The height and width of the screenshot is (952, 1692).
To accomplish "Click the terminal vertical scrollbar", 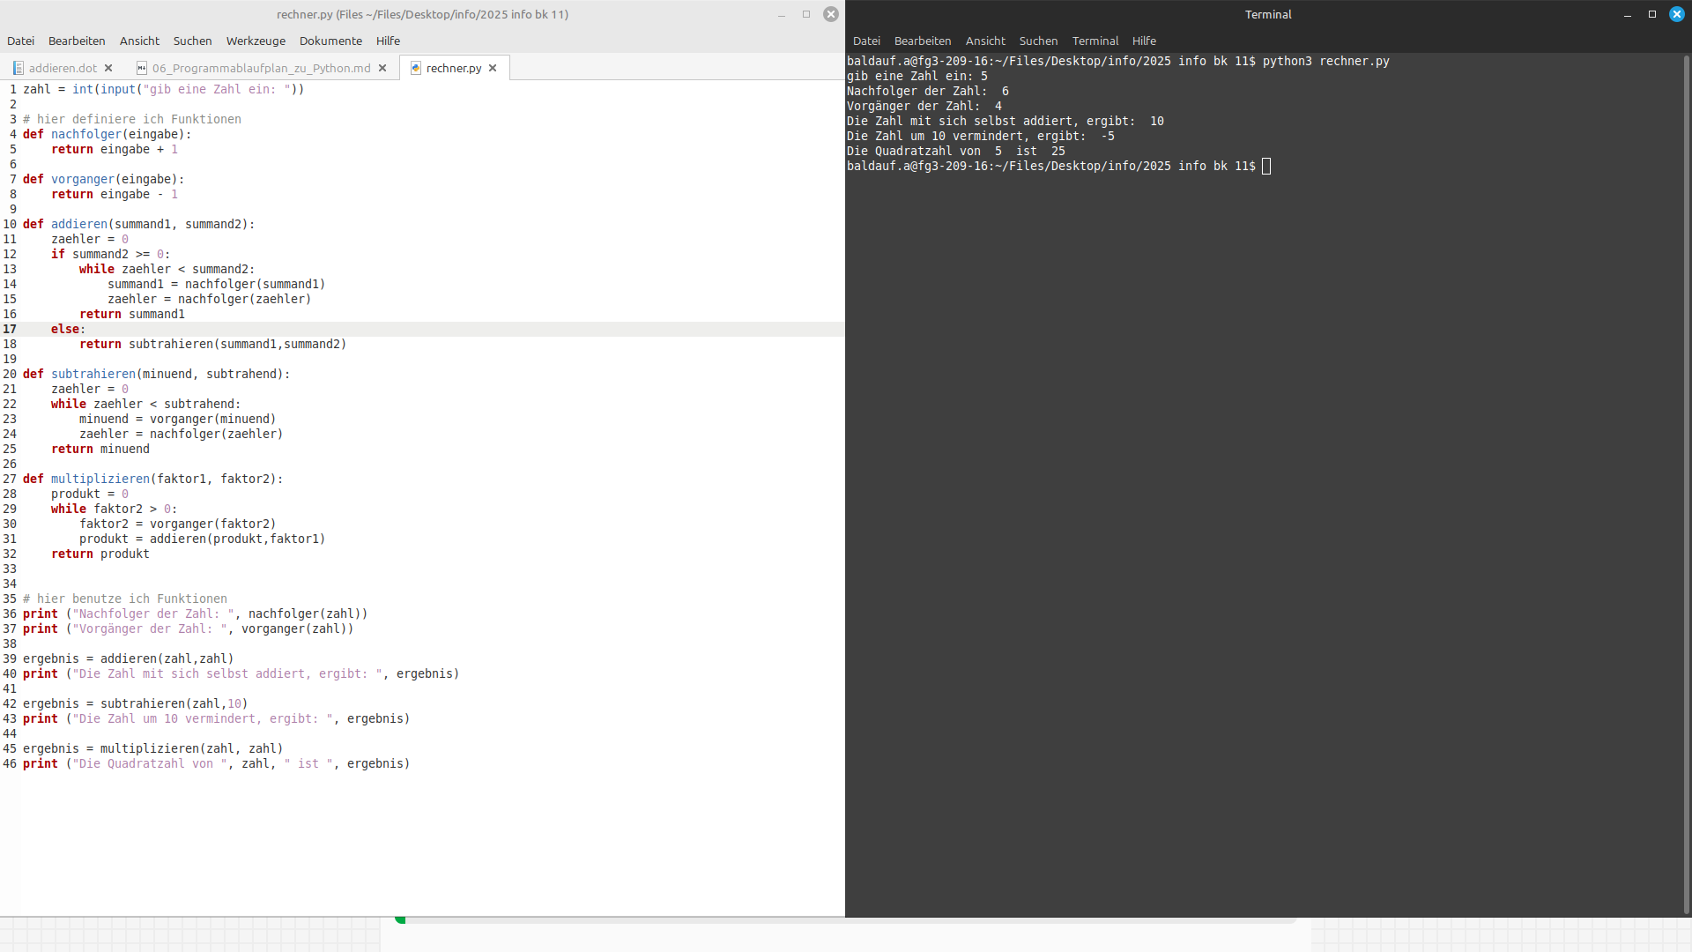I will point(1686,485).
